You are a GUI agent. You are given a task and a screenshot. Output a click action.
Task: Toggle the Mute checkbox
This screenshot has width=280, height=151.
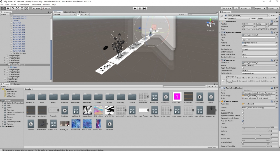click(x=243, y=110)
